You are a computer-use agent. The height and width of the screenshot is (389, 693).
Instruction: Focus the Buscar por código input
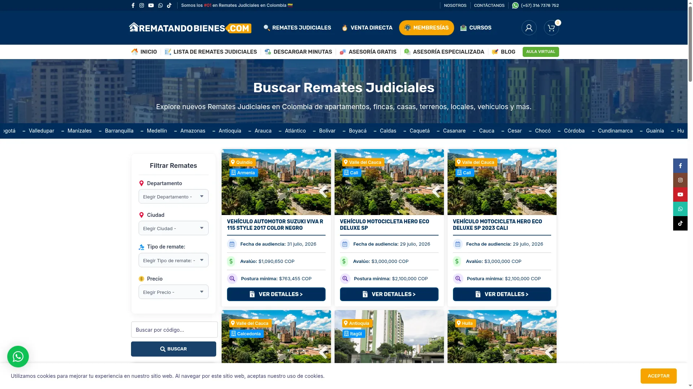pyautogui.click(x=174, y=330)
